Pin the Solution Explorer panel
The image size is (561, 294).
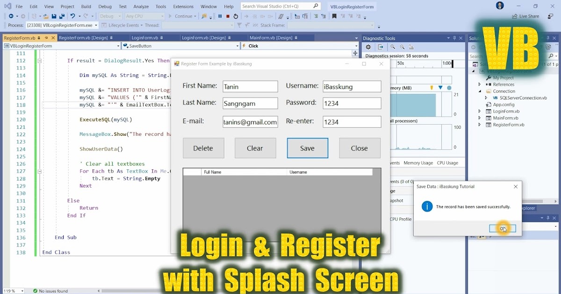click(x=548, y=38)
